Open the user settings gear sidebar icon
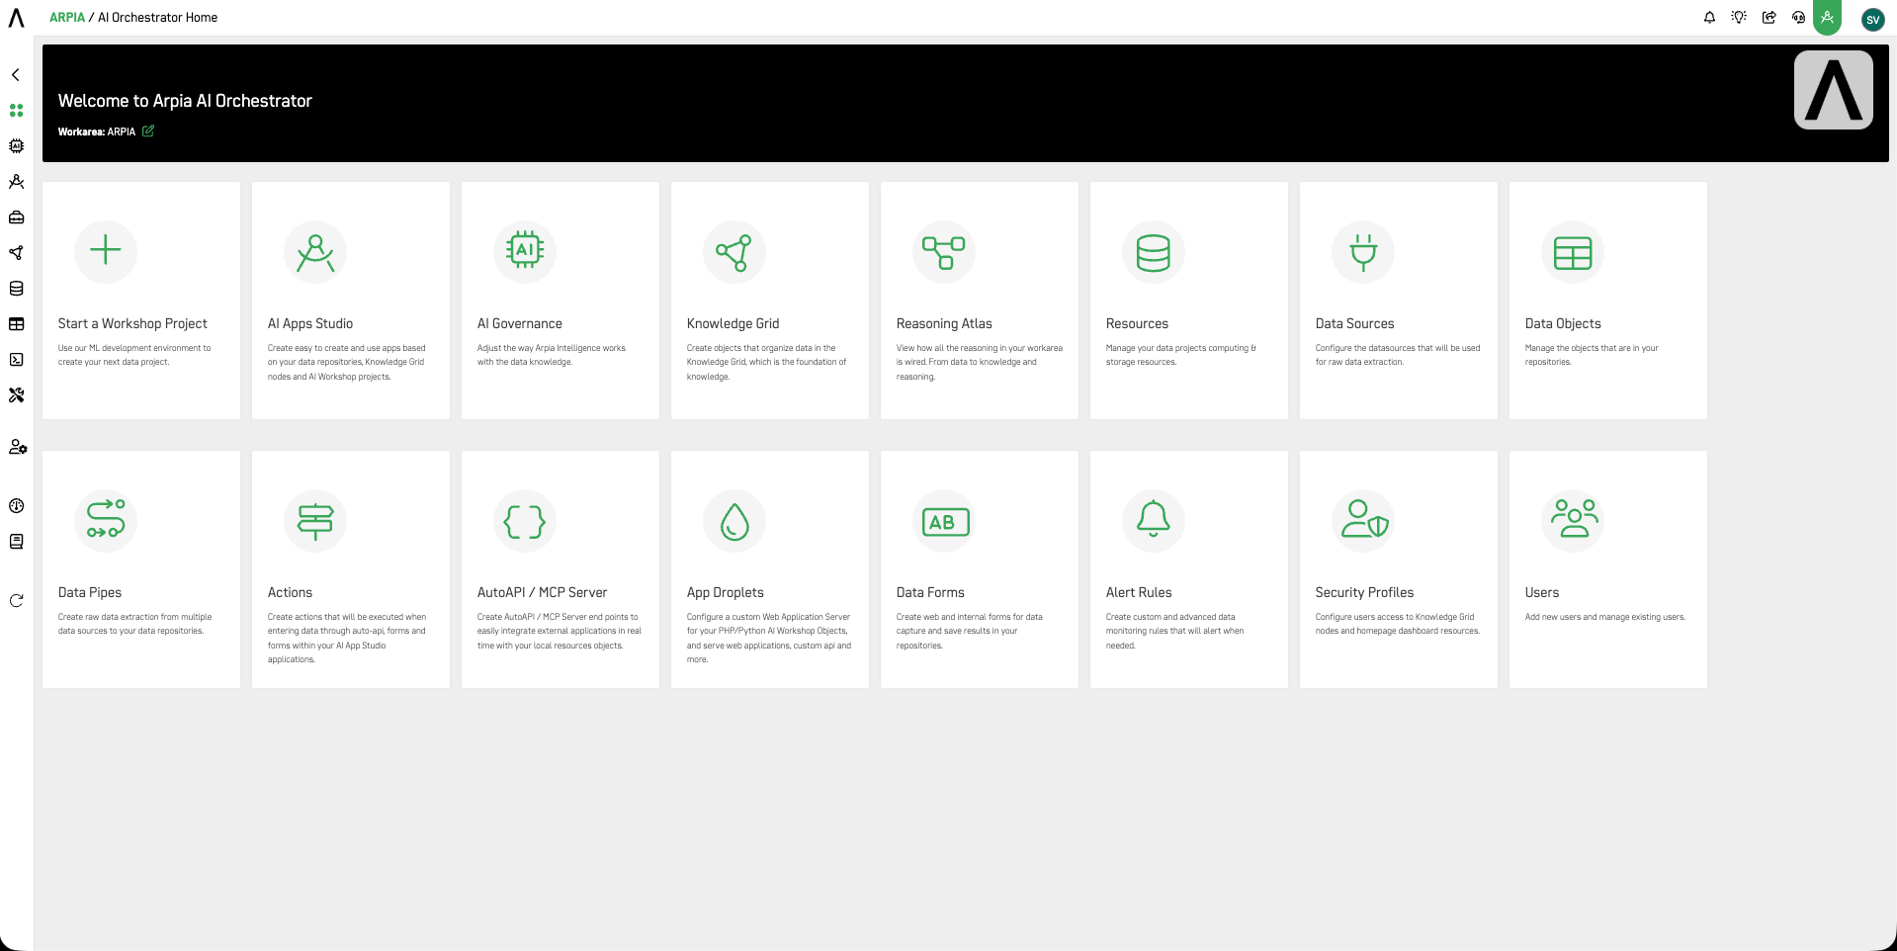 coord(17,447)
